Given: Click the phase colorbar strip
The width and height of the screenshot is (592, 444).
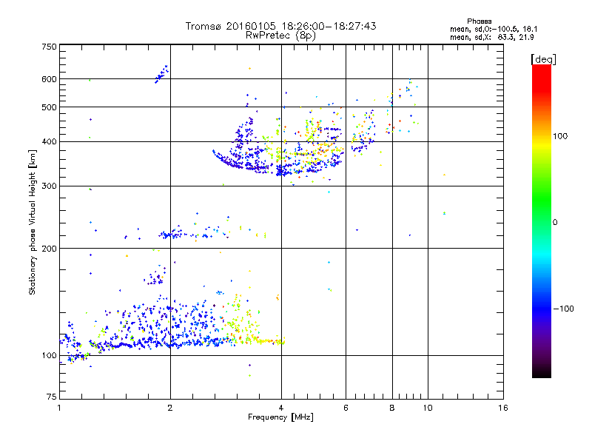Looking at the screenshot, I should pyautogui.click(x=542, y=221).
